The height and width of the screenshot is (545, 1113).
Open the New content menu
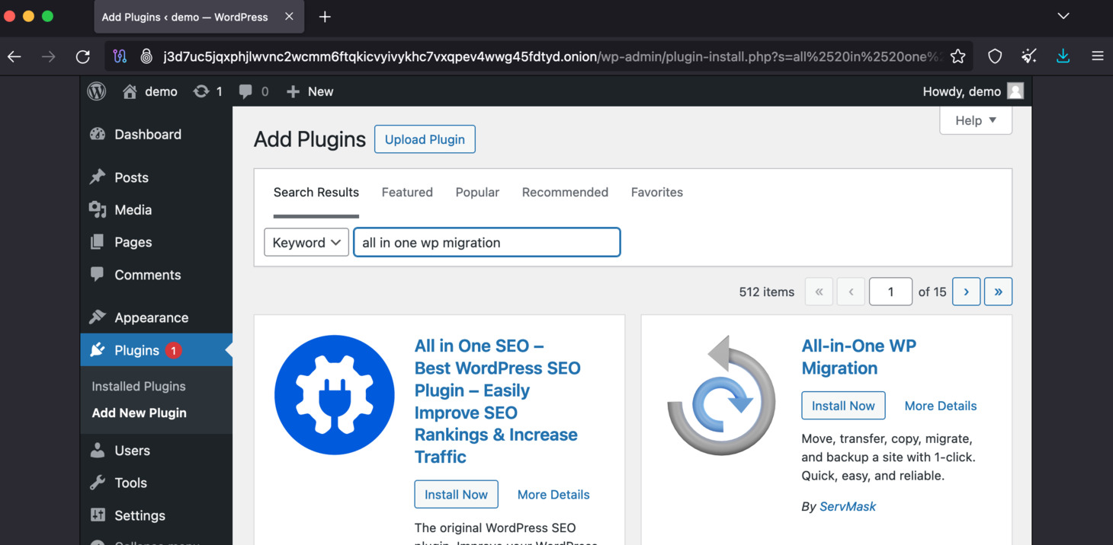tap(310, 91)
